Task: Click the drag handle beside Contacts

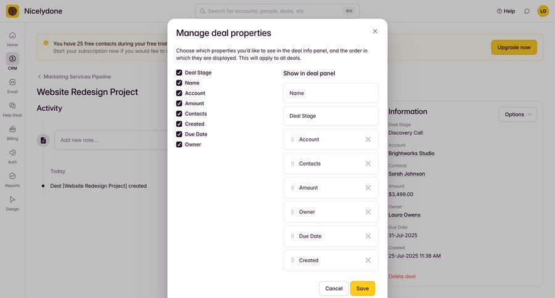Action: point(292,164)
